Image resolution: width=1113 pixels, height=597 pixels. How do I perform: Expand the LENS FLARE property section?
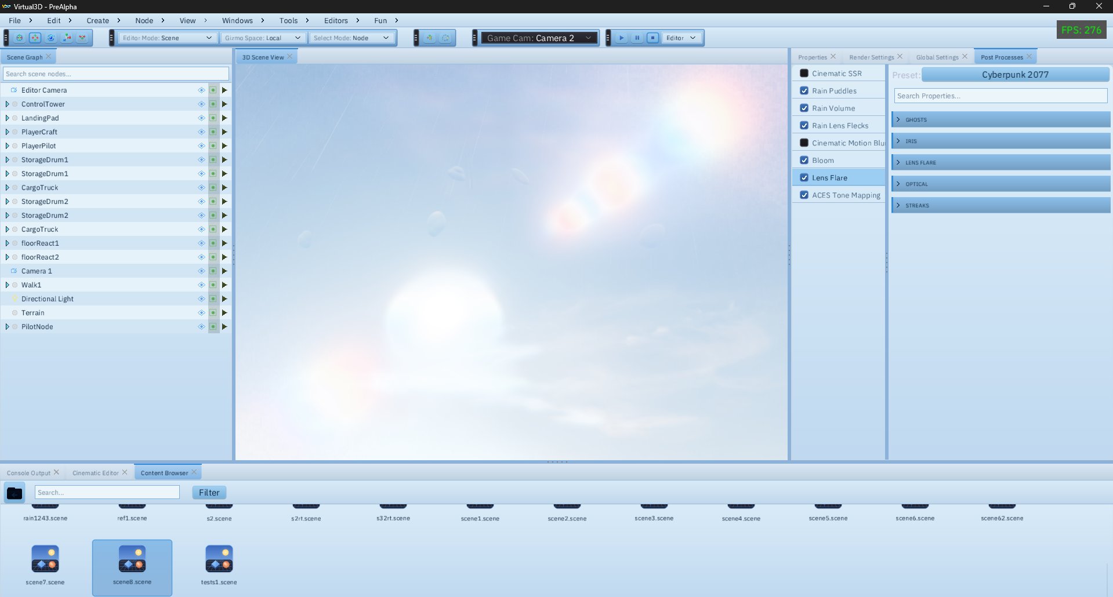[1000, 162]
